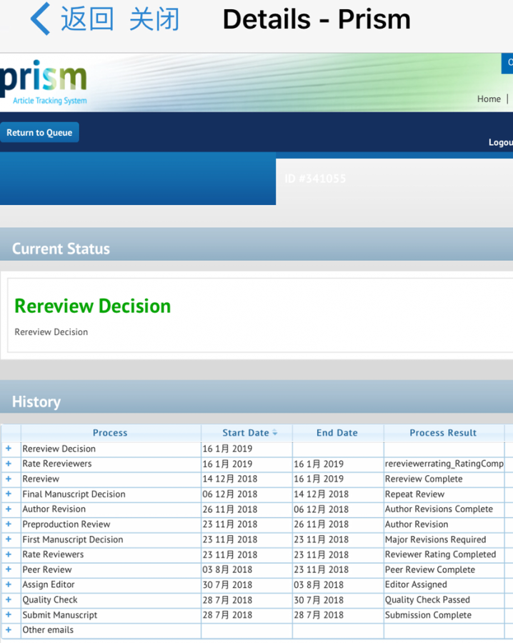The height and width of the screenshot is (643, 513).
Task: Expand the Peer Review row details
Action: [x=9, y=569]
